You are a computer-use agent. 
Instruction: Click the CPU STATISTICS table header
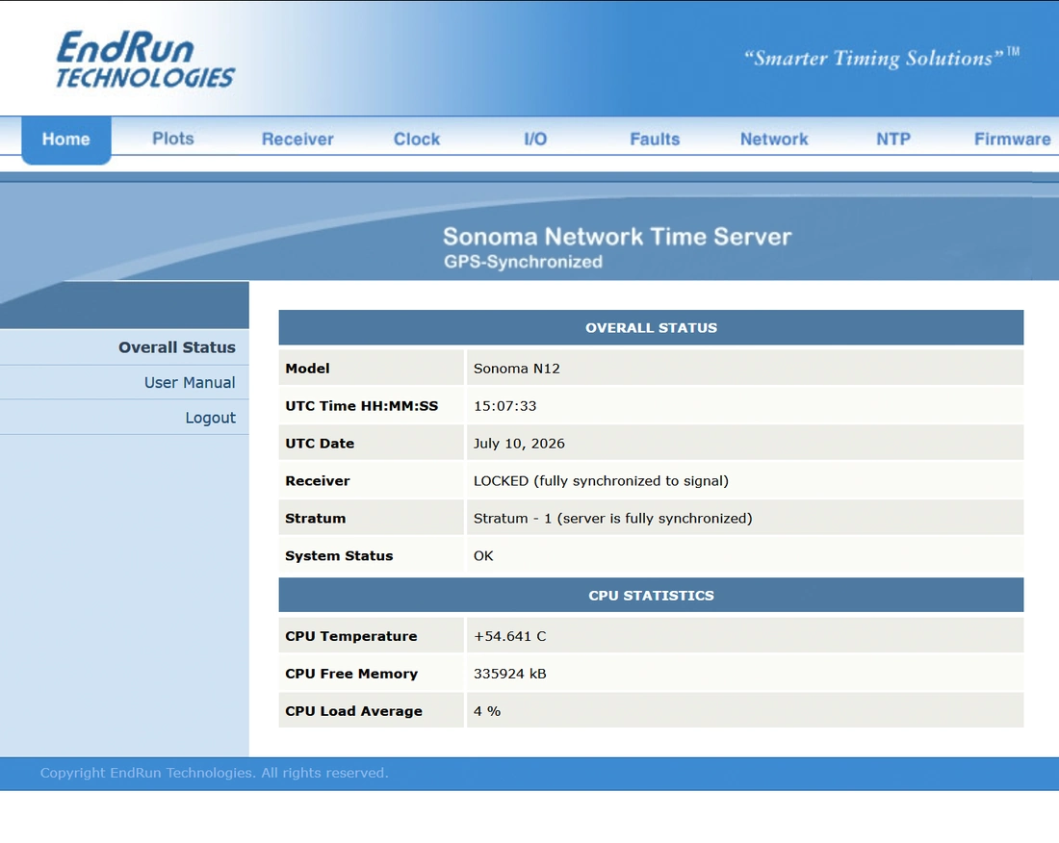[651, 596]
